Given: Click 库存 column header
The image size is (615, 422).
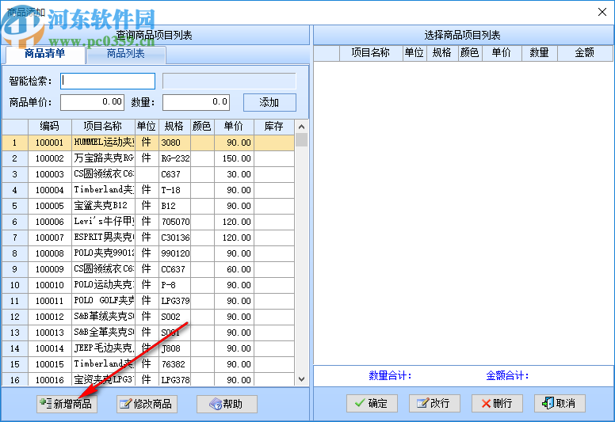Looking at the screenshot, I should coord(273,126).
